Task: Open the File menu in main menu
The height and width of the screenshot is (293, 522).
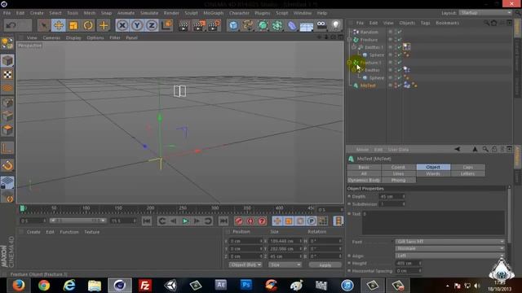Action: click(x=7, y=13)
